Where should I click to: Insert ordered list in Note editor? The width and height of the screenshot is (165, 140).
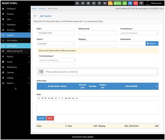point(69,98)
